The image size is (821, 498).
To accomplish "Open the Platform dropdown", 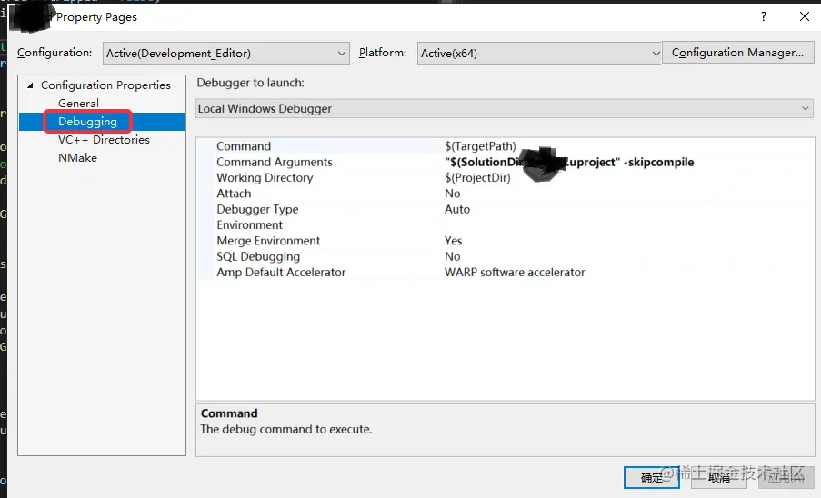I will pos(539,54).
